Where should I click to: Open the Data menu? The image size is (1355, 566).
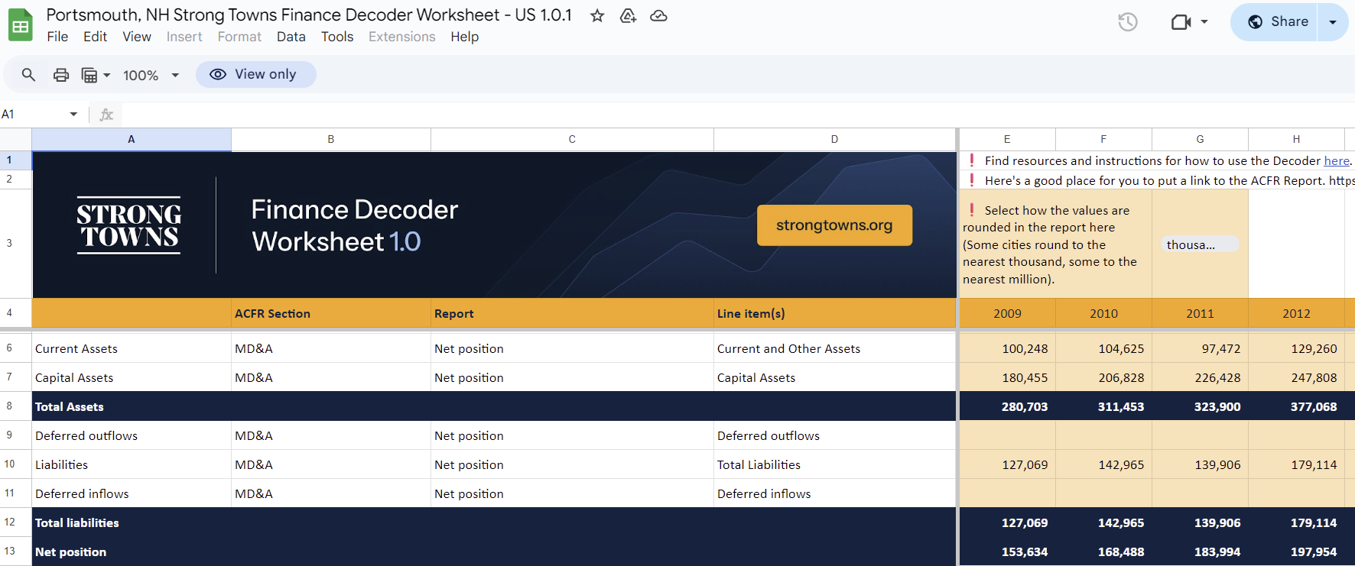[x=291, y=37]
